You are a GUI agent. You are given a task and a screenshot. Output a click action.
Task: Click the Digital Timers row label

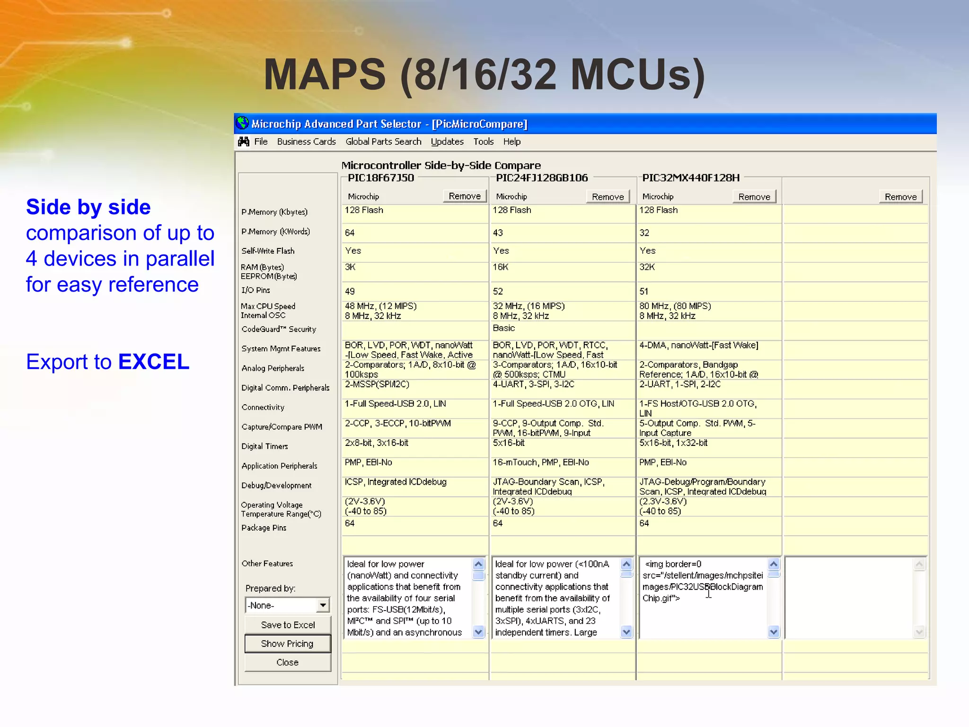[x=264, y=446]
